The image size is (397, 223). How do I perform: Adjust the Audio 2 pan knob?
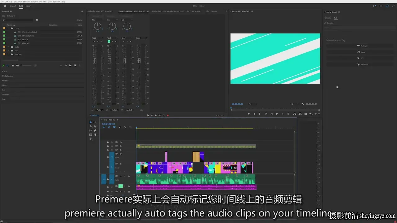(x=112, y=26)
